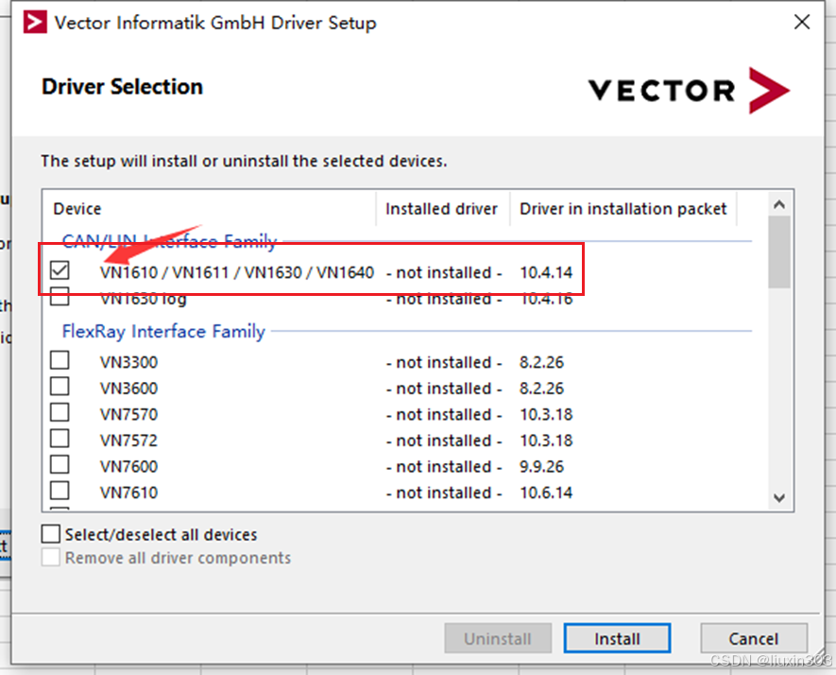836x675 pixels.
Task: Select the VN7572 row label
Action: click(x=129, y=441)
